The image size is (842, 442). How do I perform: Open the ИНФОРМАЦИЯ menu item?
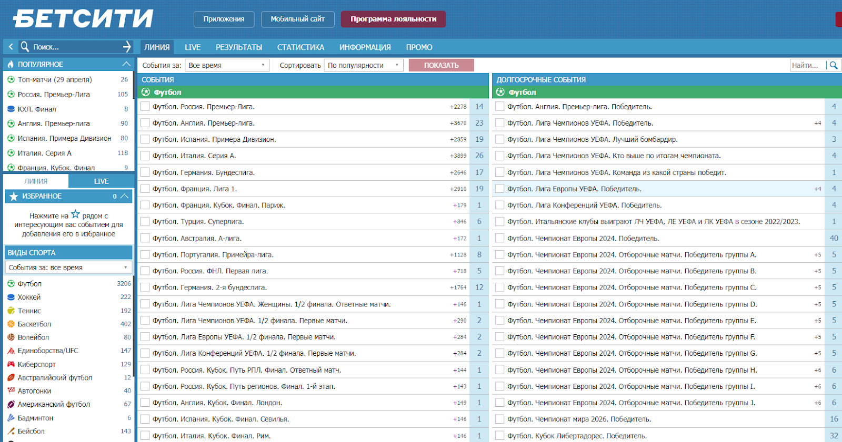click(x=365, y=47)
